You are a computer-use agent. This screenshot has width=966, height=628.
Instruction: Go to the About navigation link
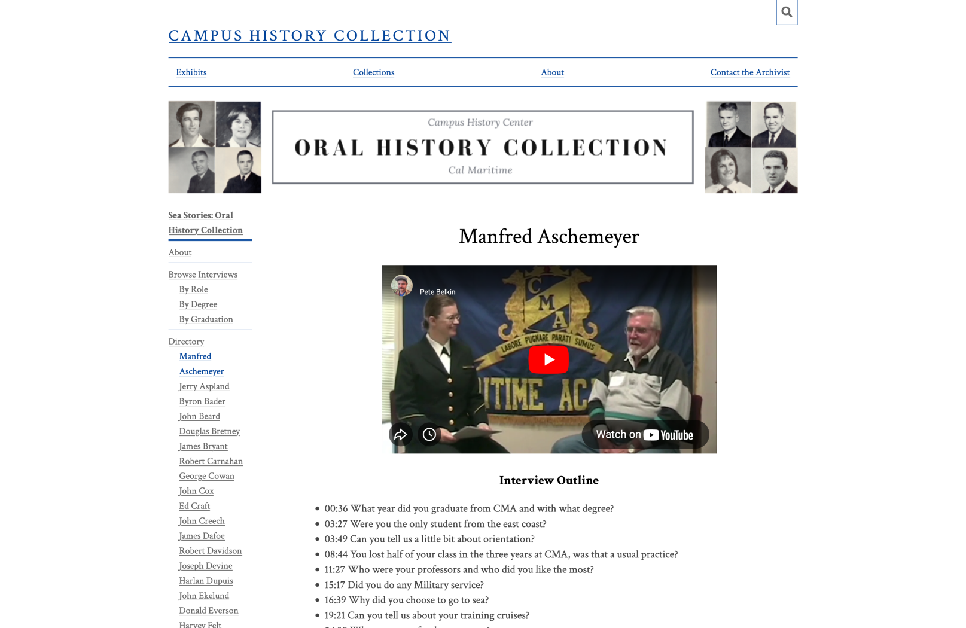pos(552,72)
